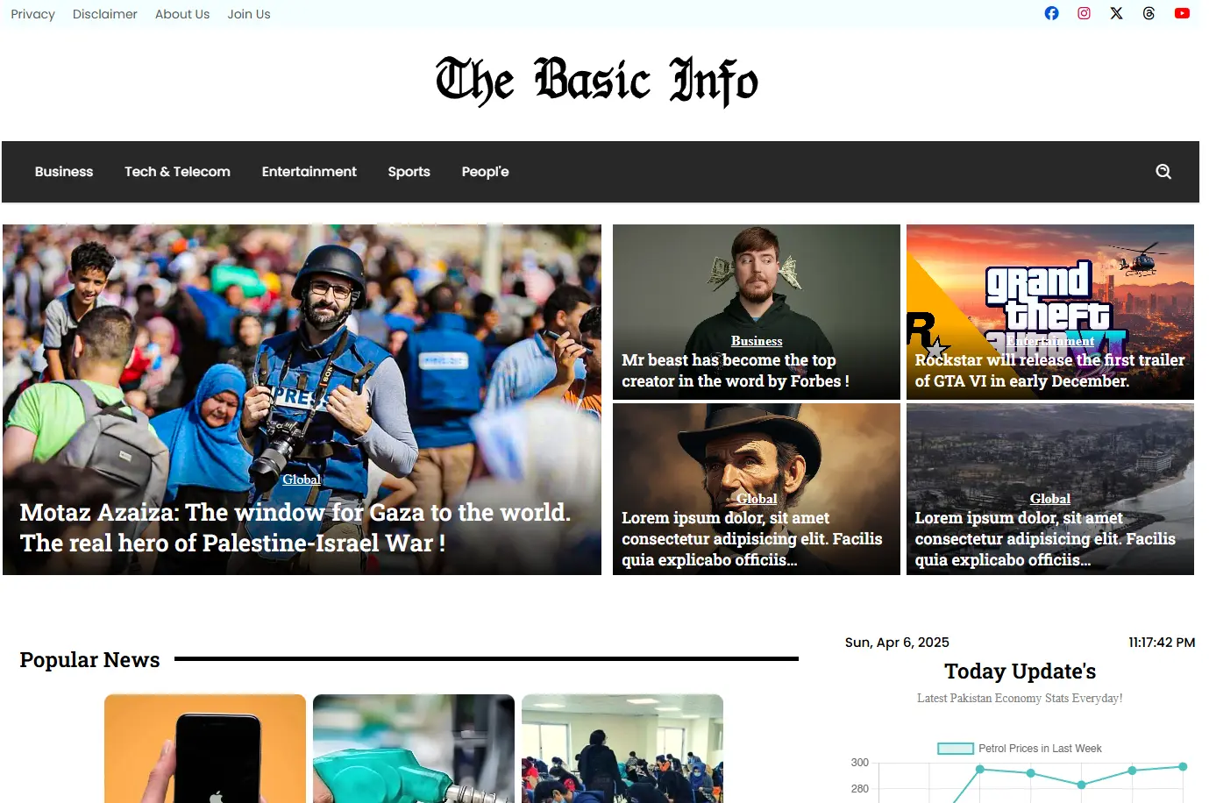Select Entertainment in the navigation bar

[309, 172]
